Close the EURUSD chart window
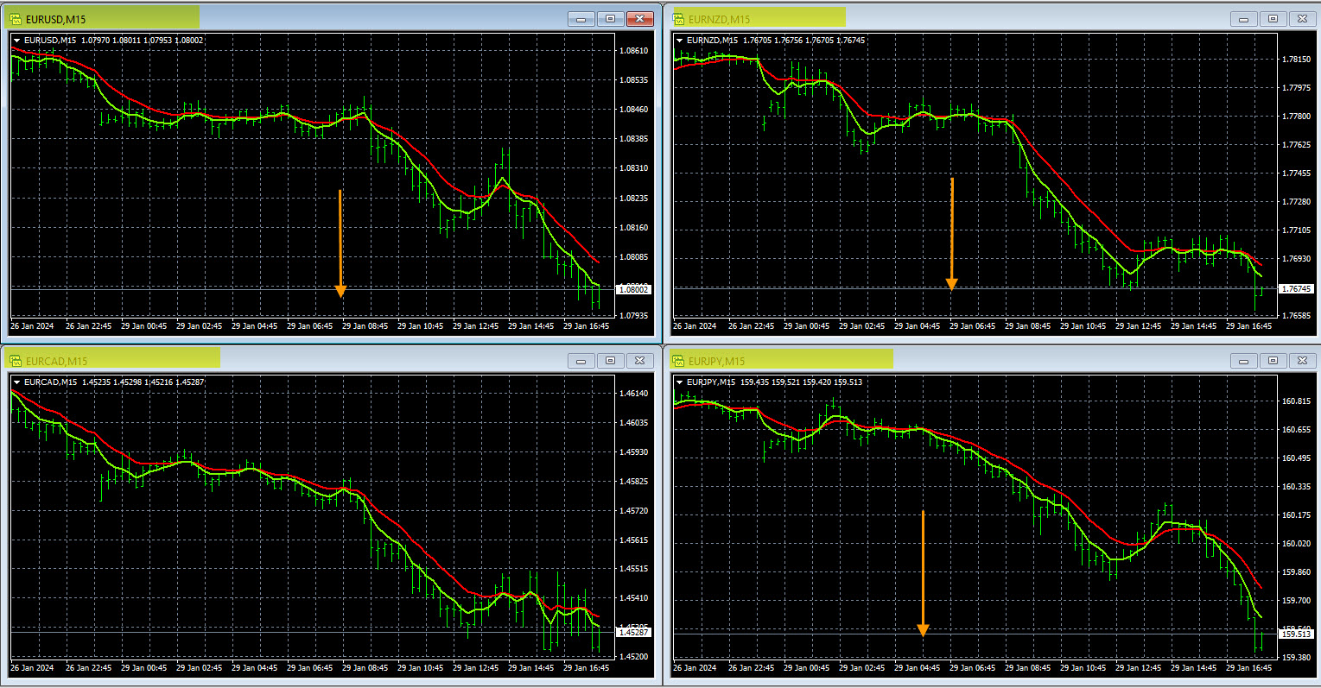Image resolution: width=1321 pixels, height=688 pixels. [639, 18]
